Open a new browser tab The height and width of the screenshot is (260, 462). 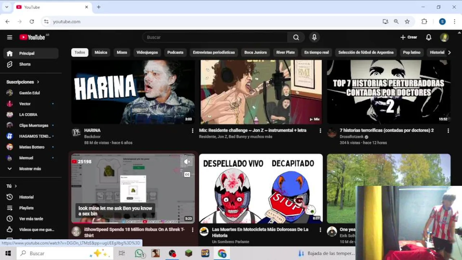[99, 7]
